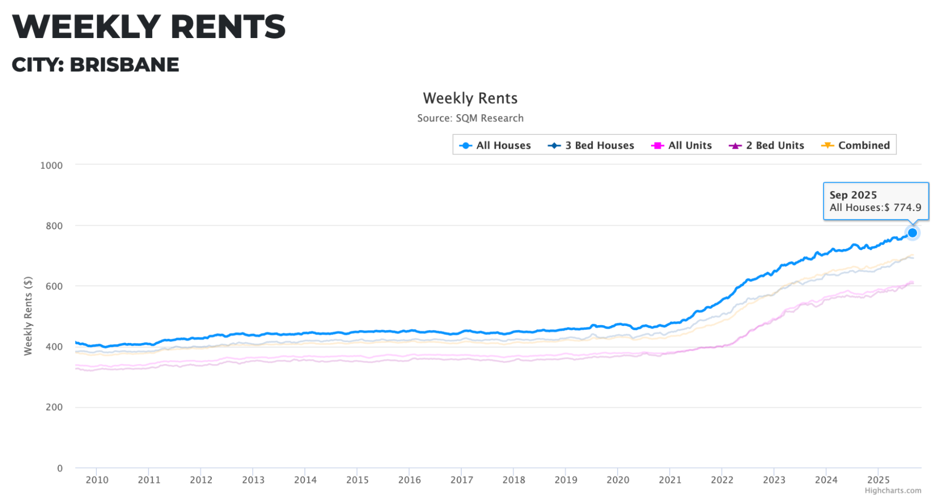The height and width of the screenshot is (497, 939).
Task: Show the All Units series
Action: click(690, 146)
